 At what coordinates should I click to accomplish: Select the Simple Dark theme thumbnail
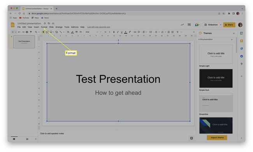(x=216, y=79)
